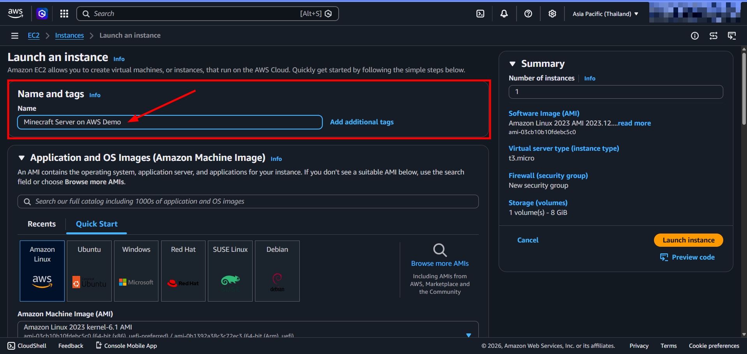Image resolution: width=747 pixels, height=354 pixels.
Task: Open the AWS home logo
Action: [x=16, y=13]
